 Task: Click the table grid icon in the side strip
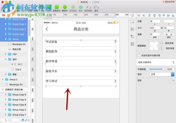pos(132,44)
